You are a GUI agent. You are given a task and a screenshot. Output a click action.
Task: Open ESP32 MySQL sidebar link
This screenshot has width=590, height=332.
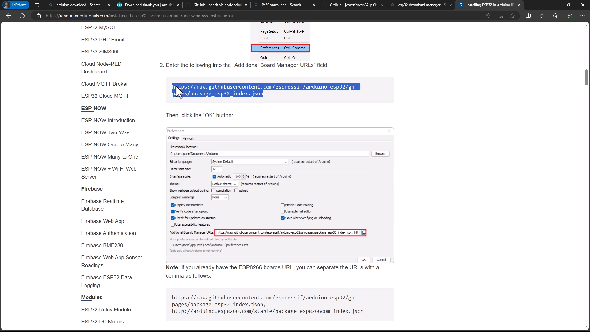click(x=99, y=28)
